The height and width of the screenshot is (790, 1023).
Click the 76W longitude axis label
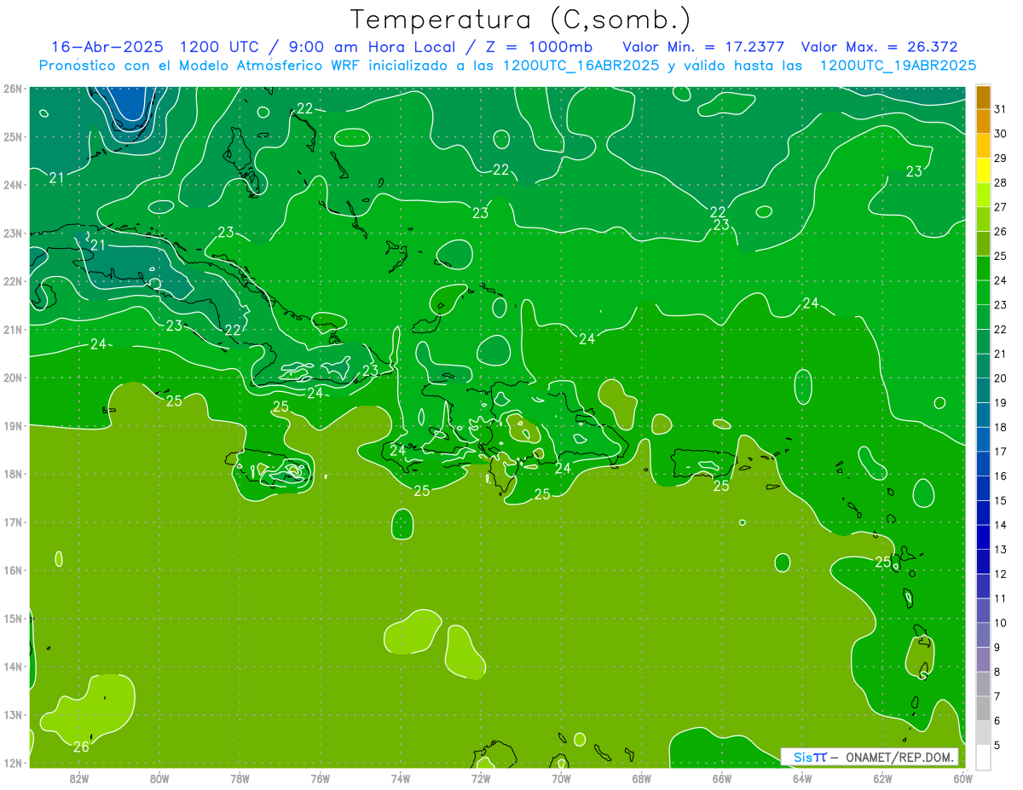pos(321,778)
